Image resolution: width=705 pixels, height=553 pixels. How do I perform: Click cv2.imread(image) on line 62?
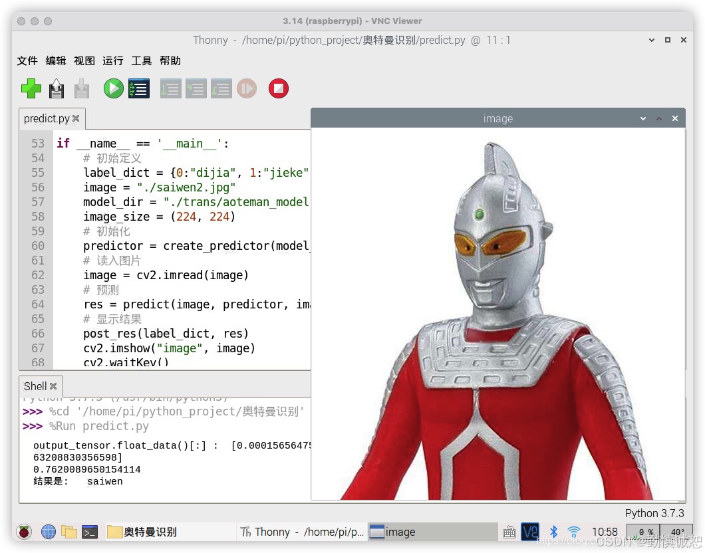(192, 275)
